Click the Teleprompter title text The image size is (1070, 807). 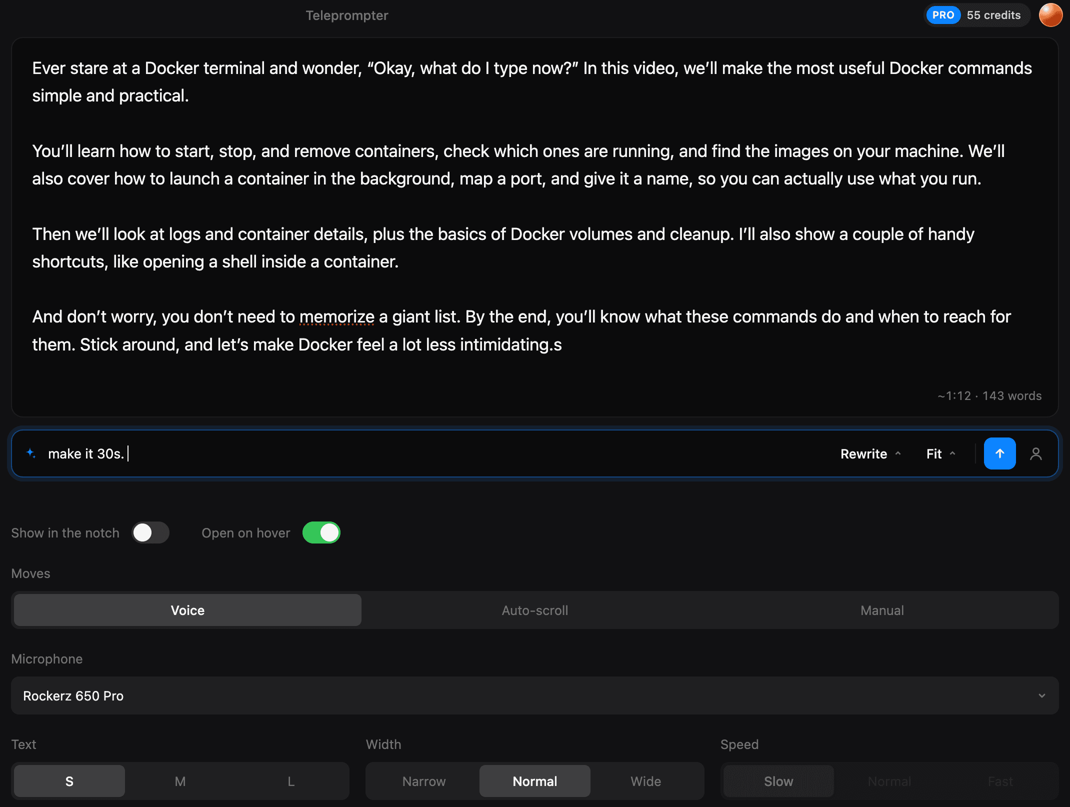tap(347, 15)
